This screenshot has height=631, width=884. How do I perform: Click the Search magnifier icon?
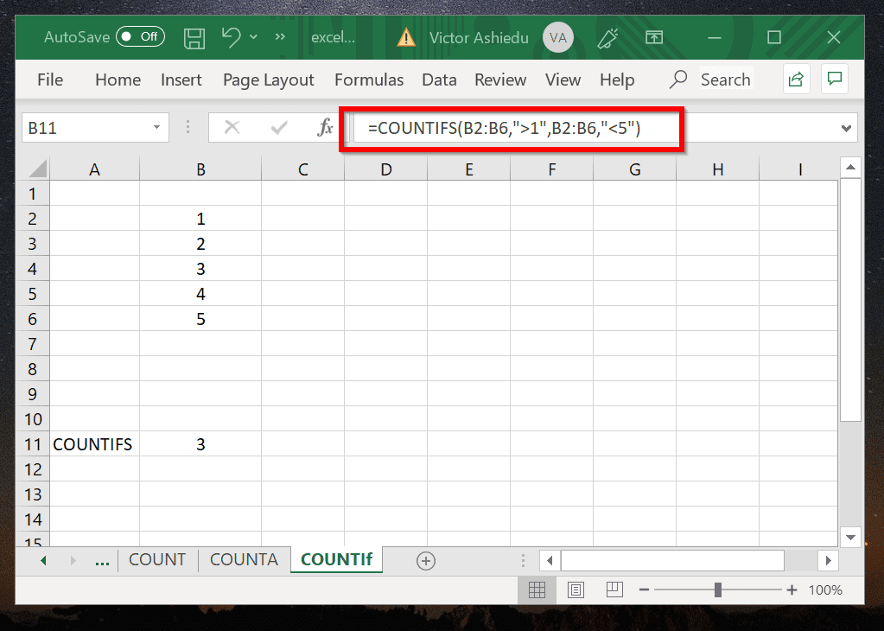coord(677,80)
